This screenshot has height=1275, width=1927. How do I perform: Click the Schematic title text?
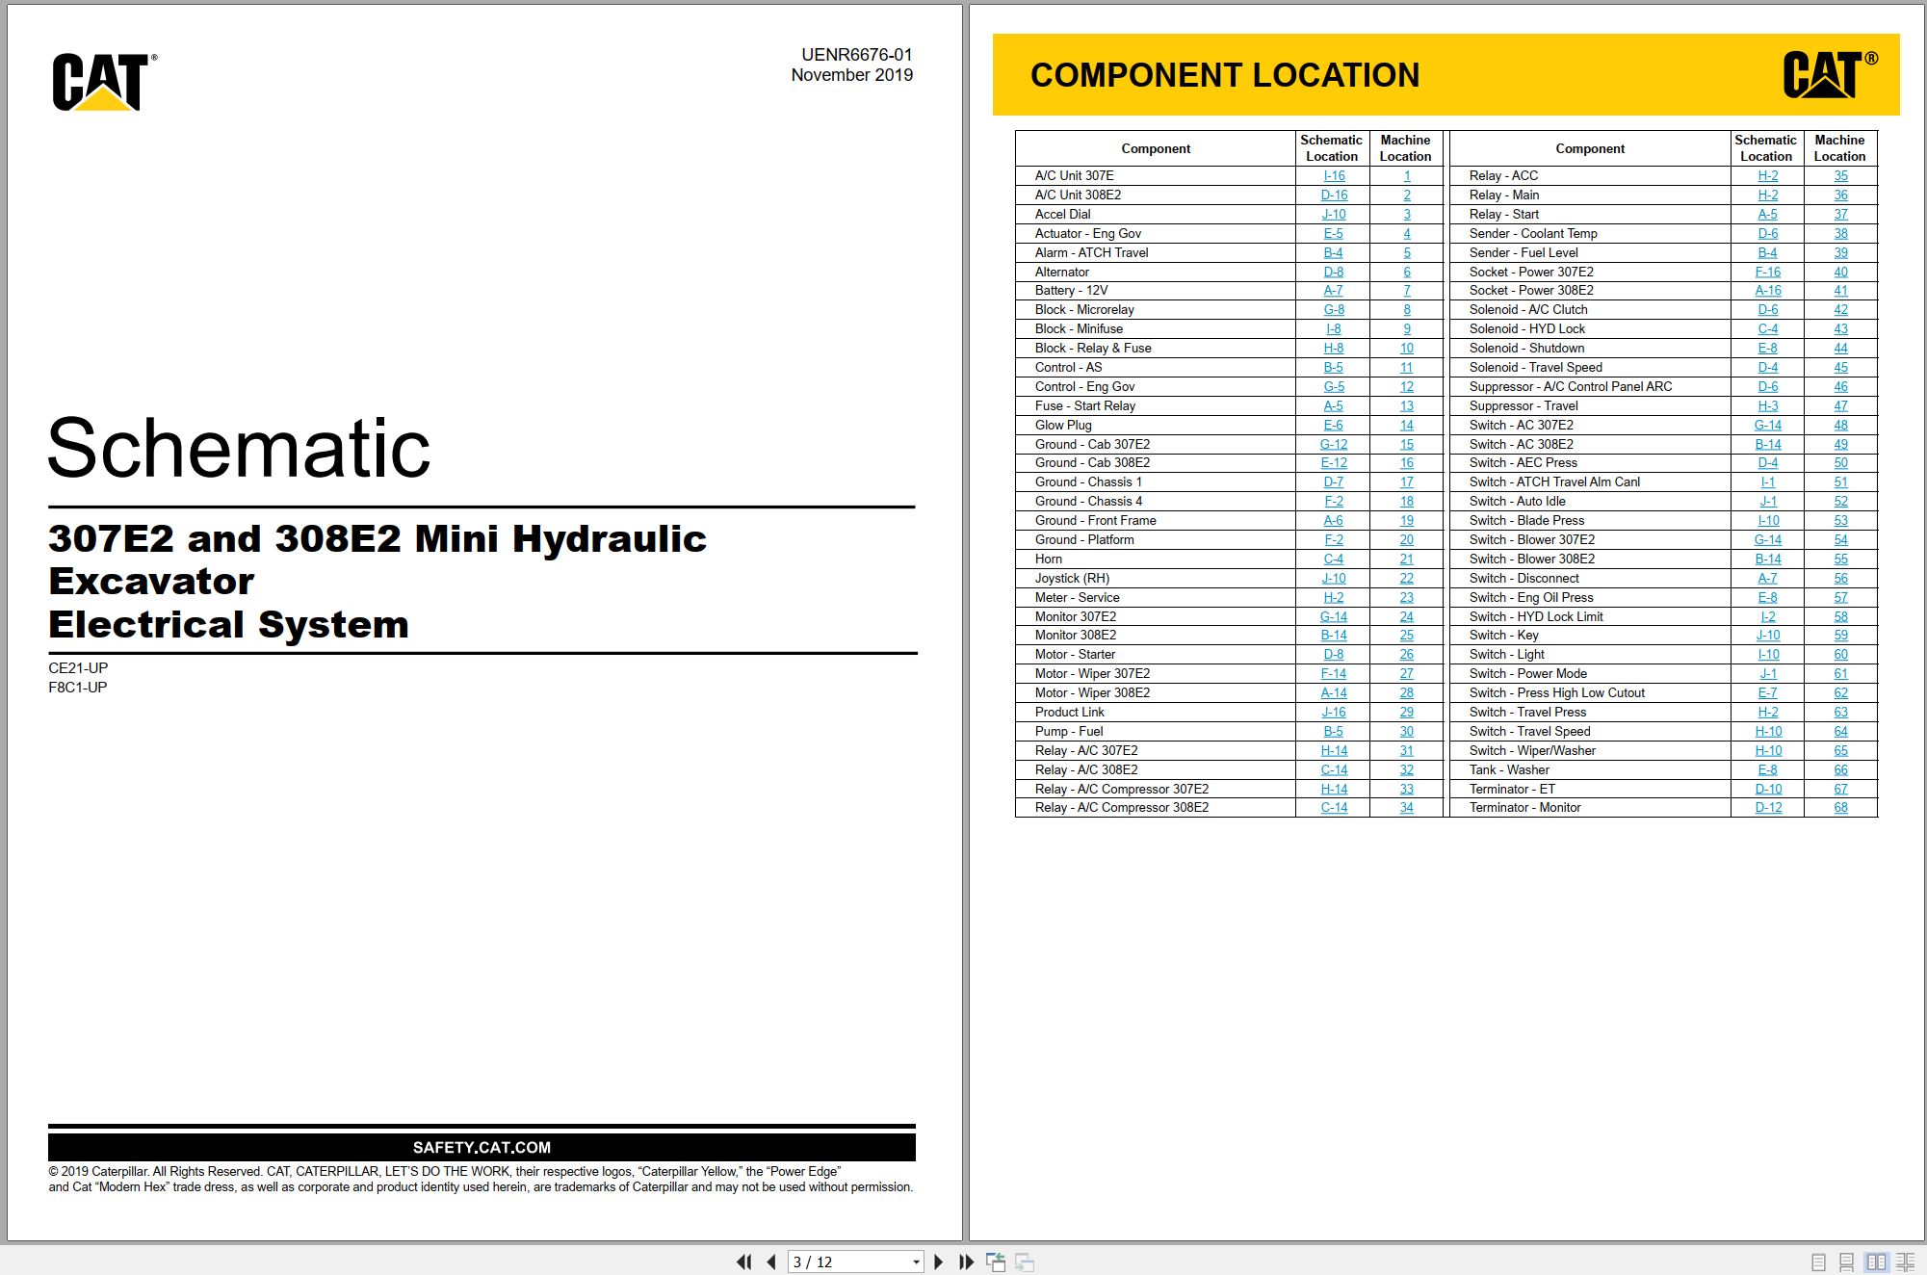(239, 448)
